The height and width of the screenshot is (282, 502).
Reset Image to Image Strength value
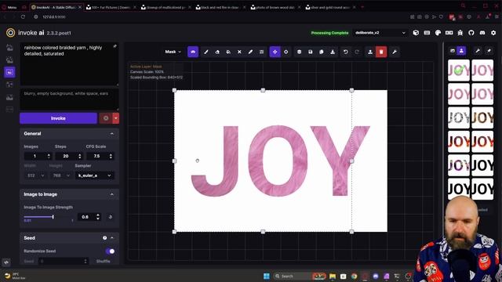[110, 217]
